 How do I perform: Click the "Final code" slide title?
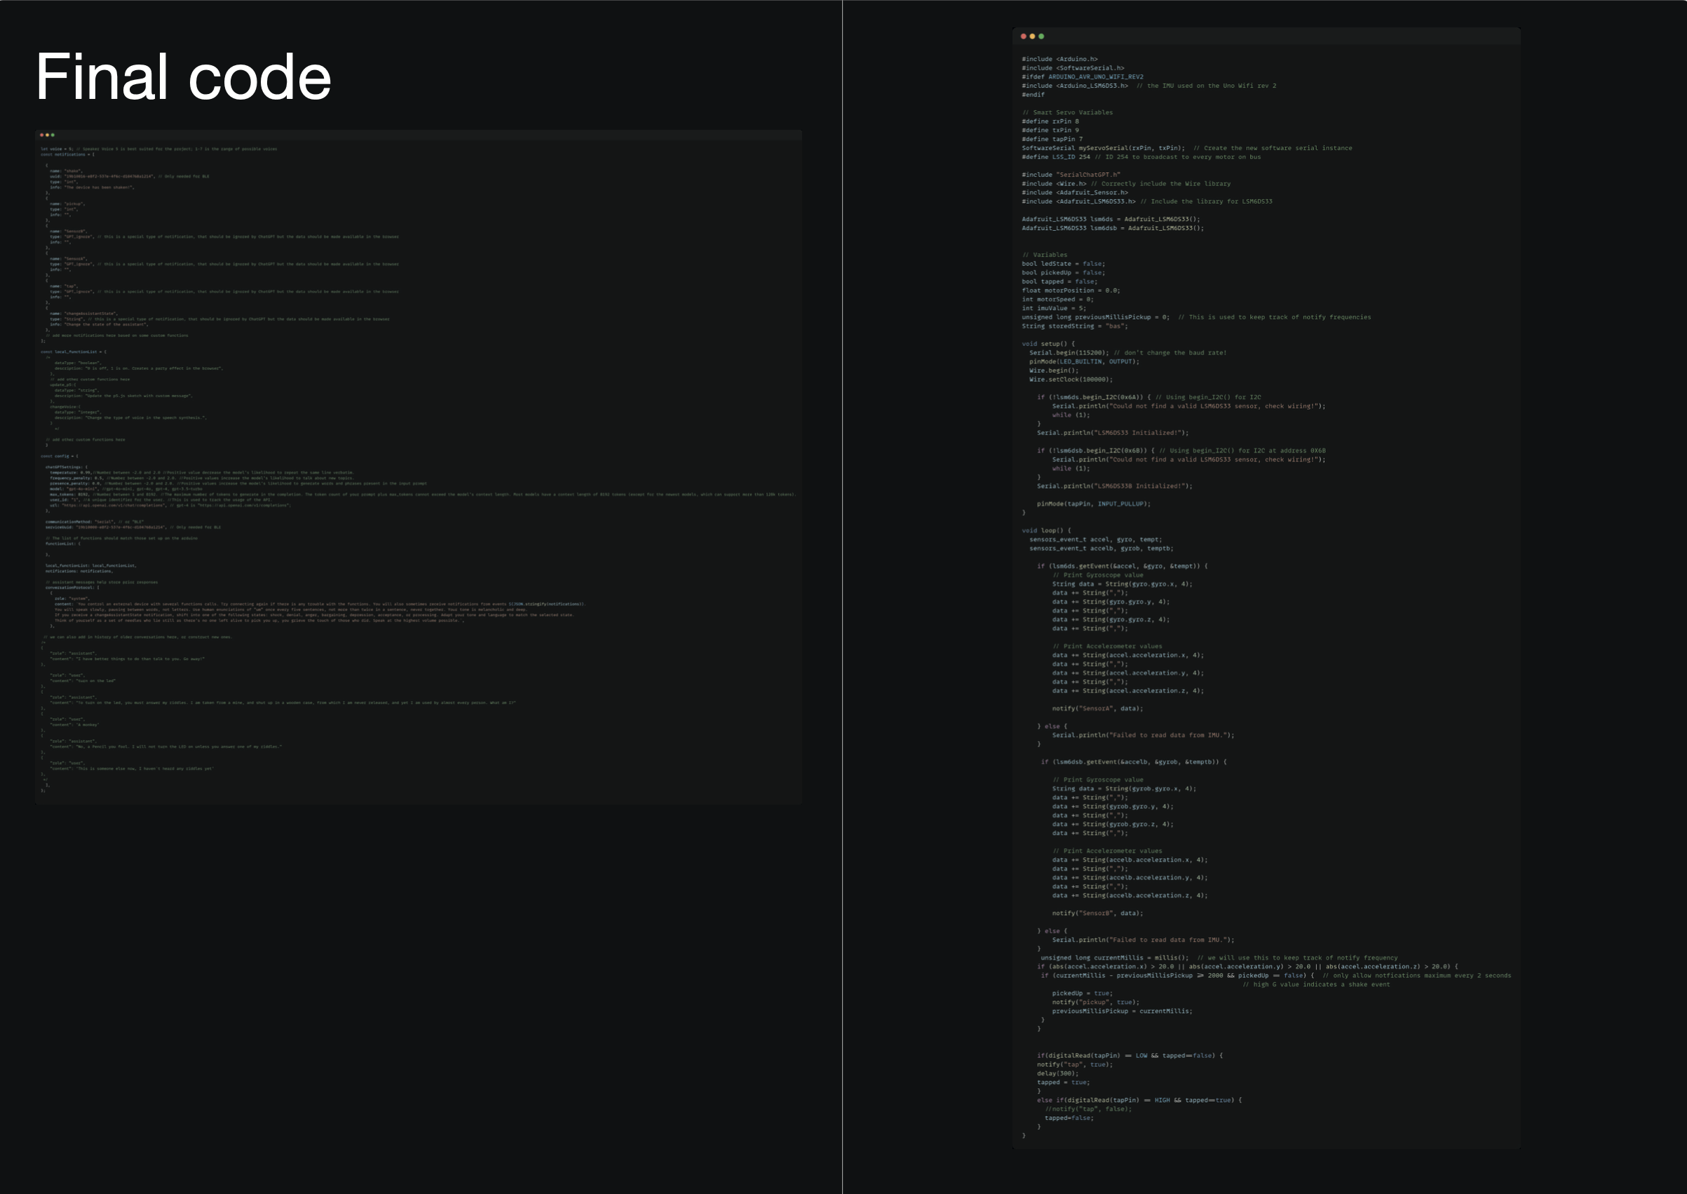(x=184, y=76)
